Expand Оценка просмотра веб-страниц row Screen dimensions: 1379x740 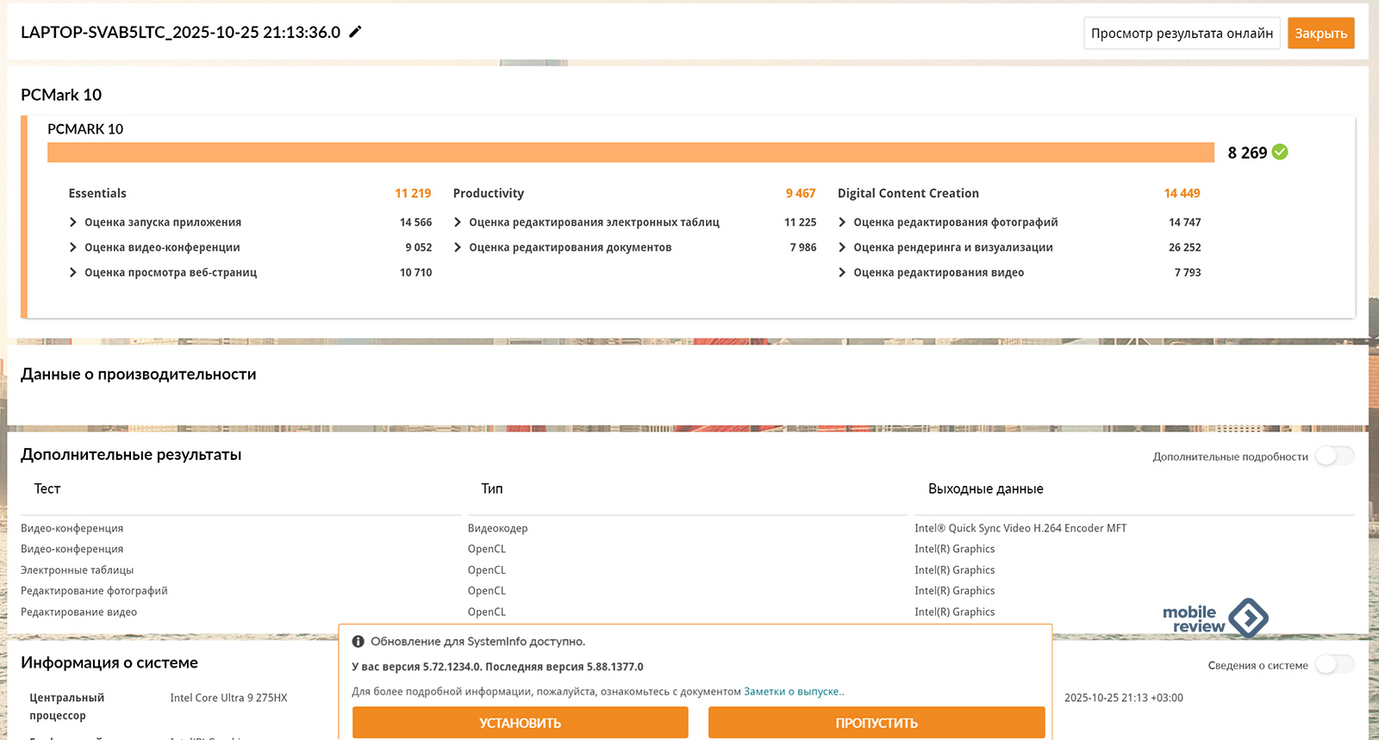73,272
